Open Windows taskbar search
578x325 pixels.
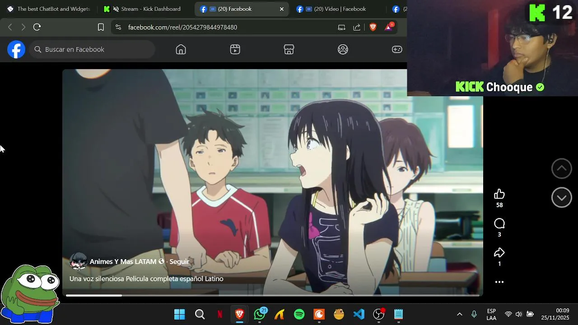(x=200, y=314)
